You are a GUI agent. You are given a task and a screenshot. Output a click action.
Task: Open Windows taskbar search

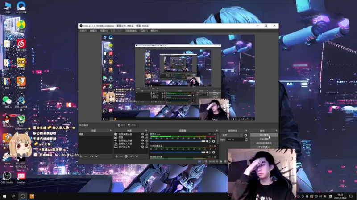coord(13,196)
